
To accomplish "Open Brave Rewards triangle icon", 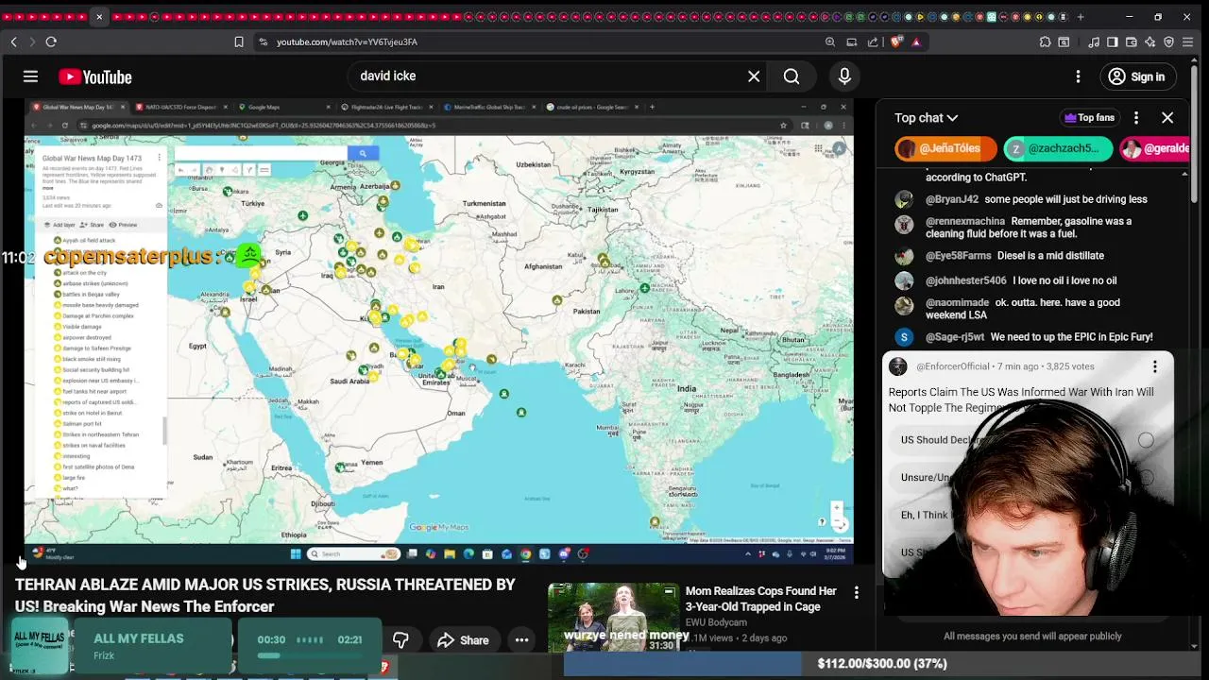I will [916, 42].
